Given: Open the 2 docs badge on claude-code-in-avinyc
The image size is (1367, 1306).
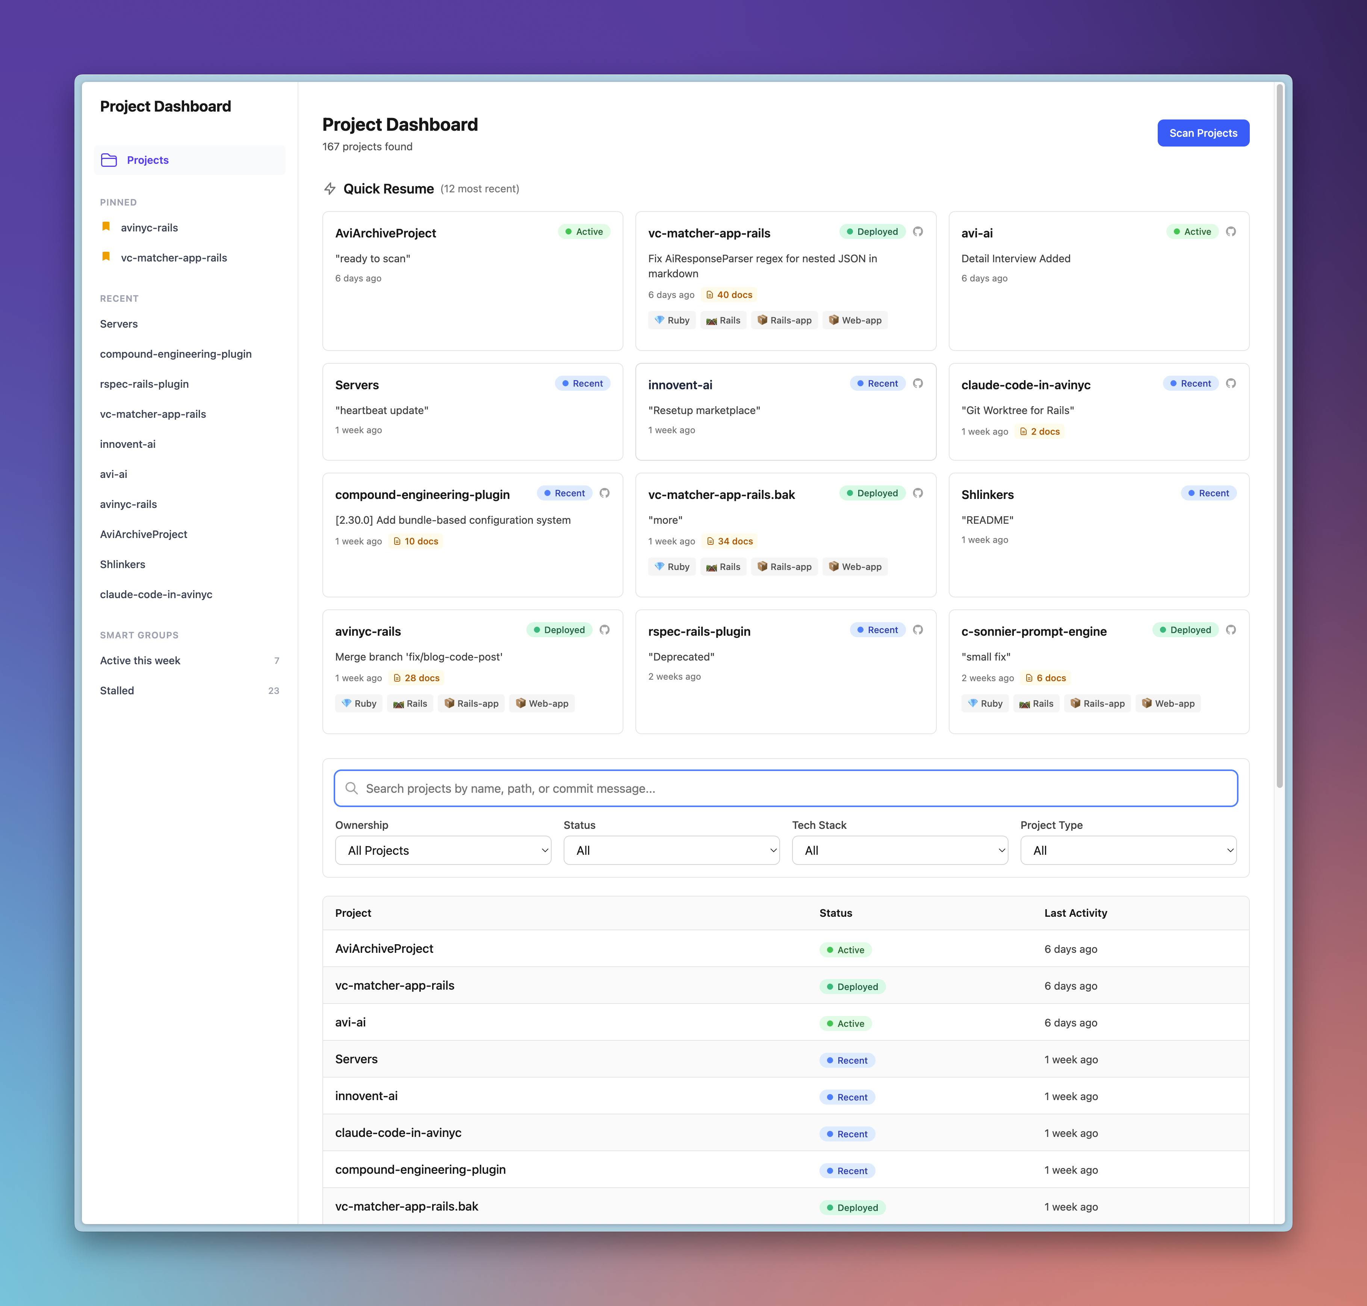Looking at the screenshot, I should [x=1040, y=431].
